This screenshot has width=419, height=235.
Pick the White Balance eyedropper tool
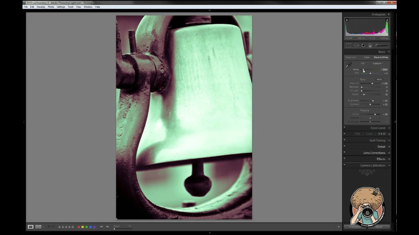click(349, 65)
